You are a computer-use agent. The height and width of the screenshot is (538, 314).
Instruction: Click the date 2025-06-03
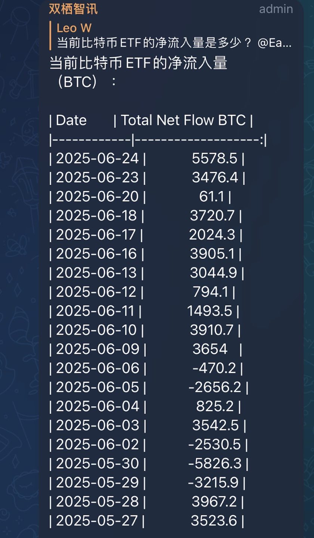(97, 426)
